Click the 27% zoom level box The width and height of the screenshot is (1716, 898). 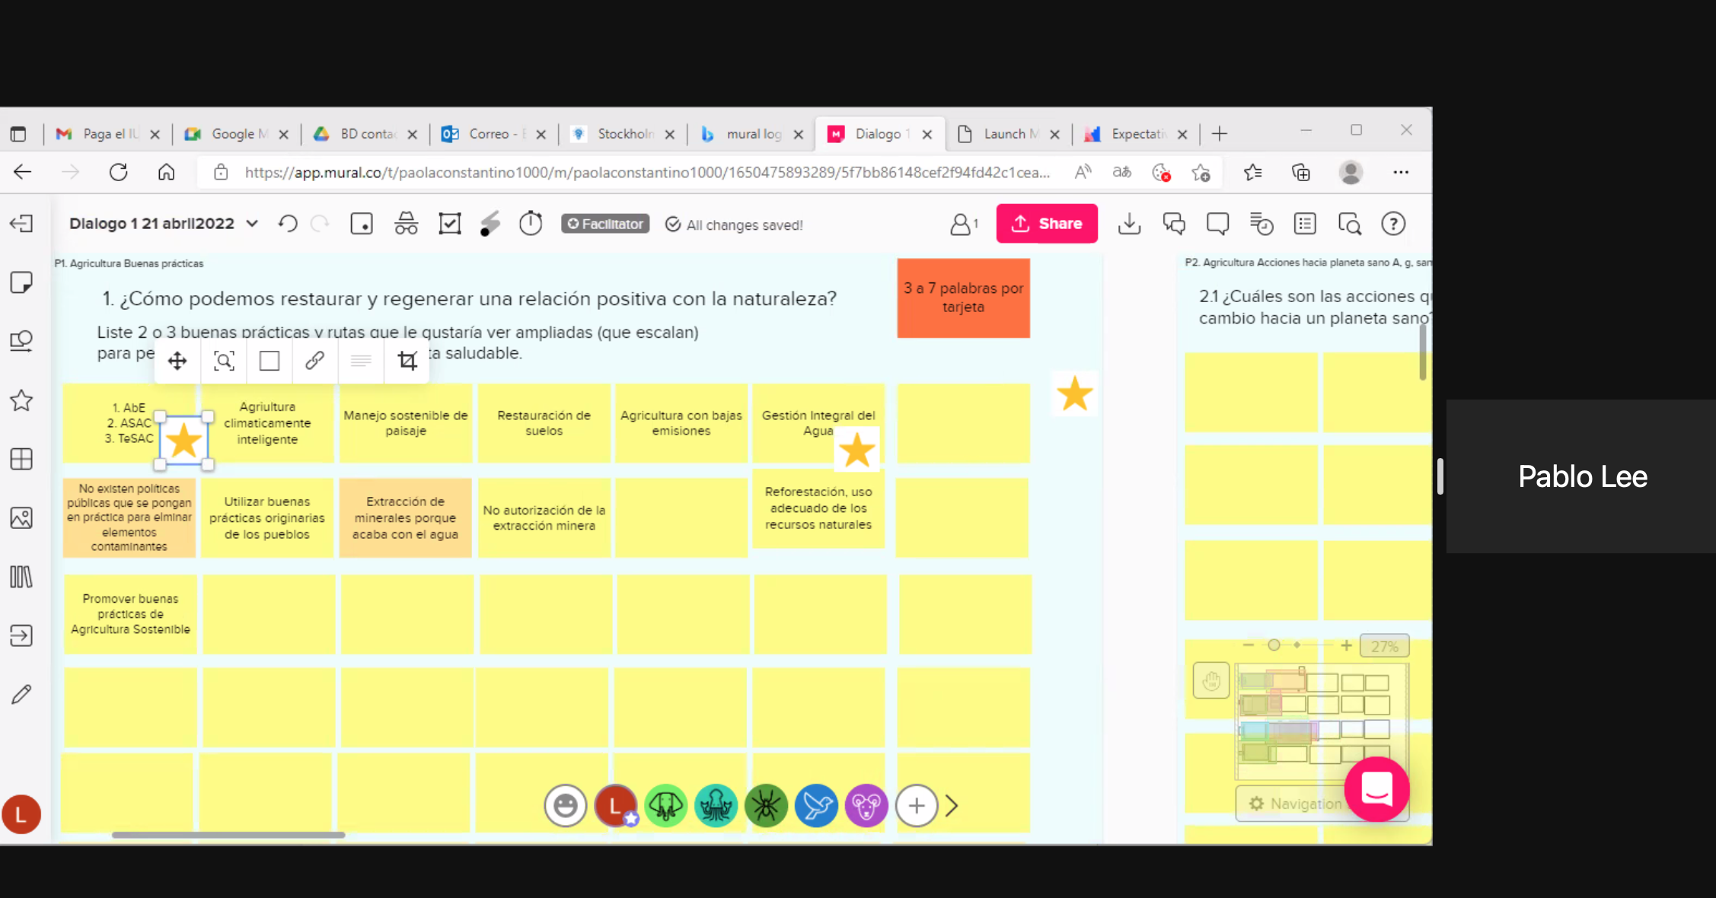(1384, 646)
